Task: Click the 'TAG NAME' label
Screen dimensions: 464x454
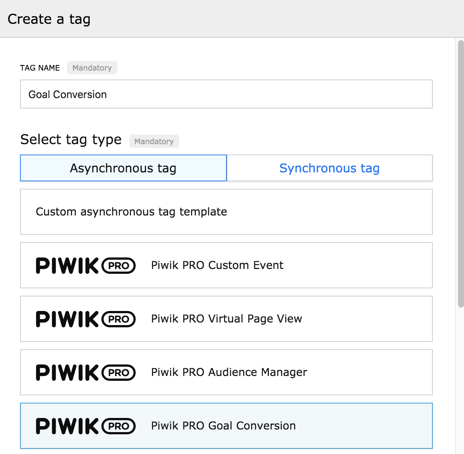Action: tap(40, 68)
